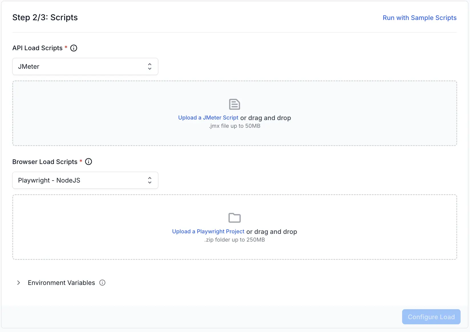Image resolution: width=470 pixels, height=332 pixels.
Task: Click Upload a Playwright Project
Action: tap(208, 231)
